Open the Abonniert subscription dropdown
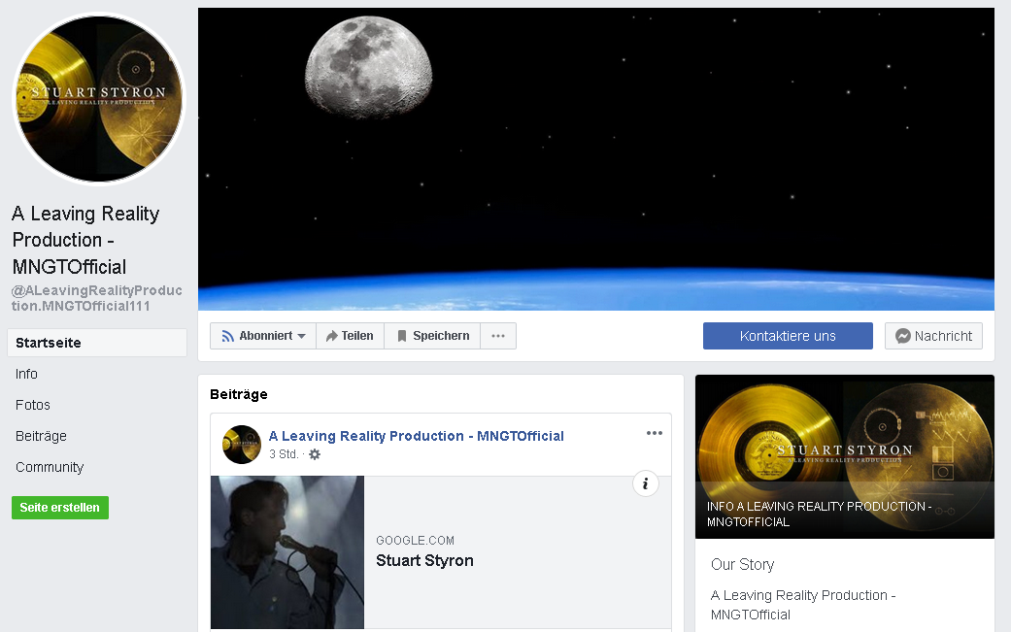Viewport: 1011px width, 632px height. click(x=263, y=336)
